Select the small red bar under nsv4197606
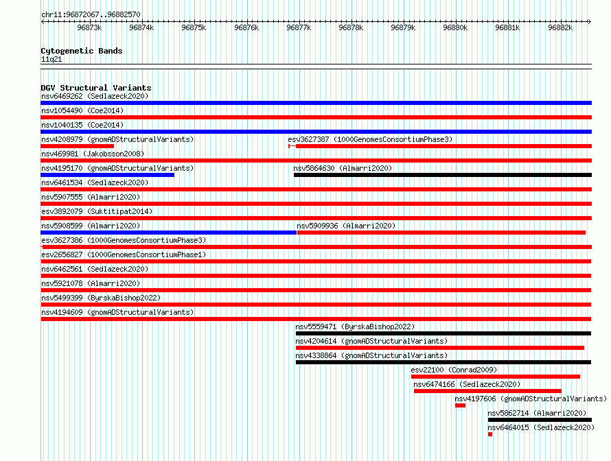This screenshot has height=461, width=611. pyautogui.click(x=460, y=405)
